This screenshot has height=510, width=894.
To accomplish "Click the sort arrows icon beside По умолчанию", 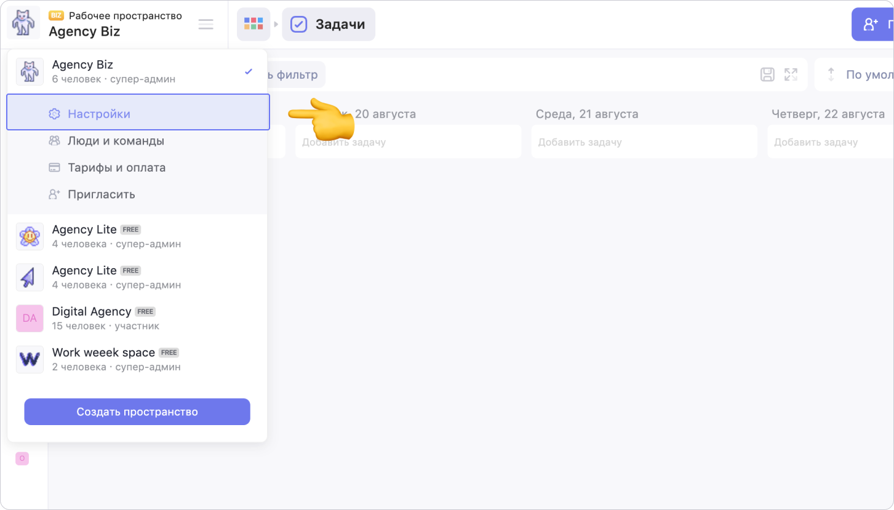I will pyautogui.click(x=831, y=75).
